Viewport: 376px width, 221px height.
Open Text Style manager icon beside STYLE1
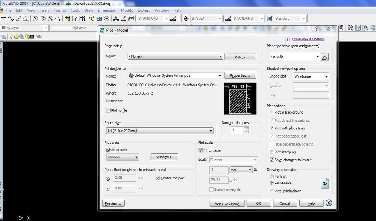click(186, 18)
